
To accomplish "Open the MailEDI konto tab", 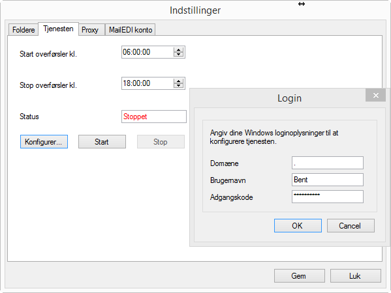I will click(131, 30).
